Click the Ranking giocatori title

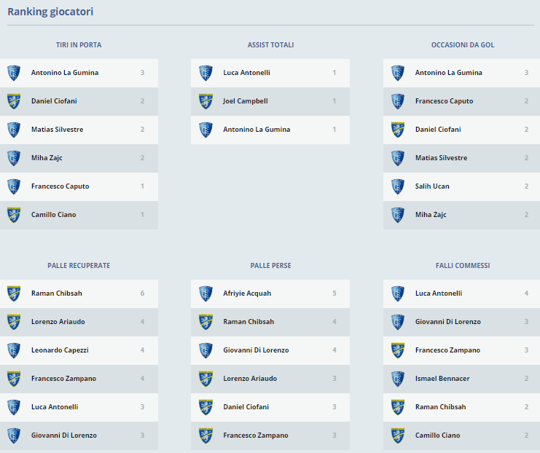50,12
